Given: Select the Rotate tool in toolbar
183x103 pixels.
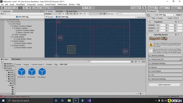Looking at the screenshot, I should 12,8.
